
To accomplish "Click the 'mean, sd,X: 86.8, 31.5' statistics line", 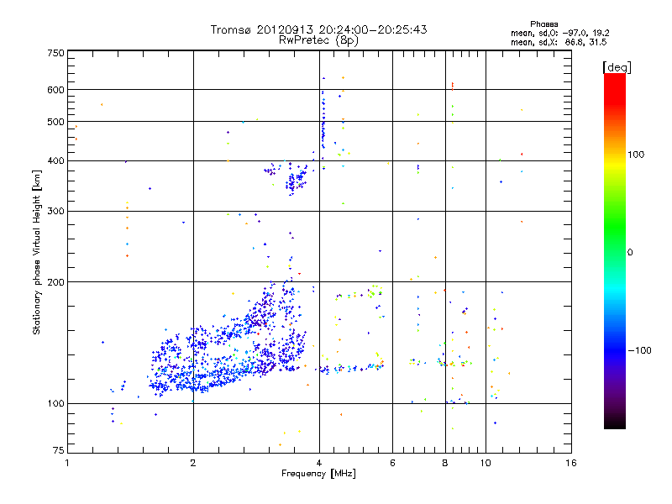I will point(559,42).
